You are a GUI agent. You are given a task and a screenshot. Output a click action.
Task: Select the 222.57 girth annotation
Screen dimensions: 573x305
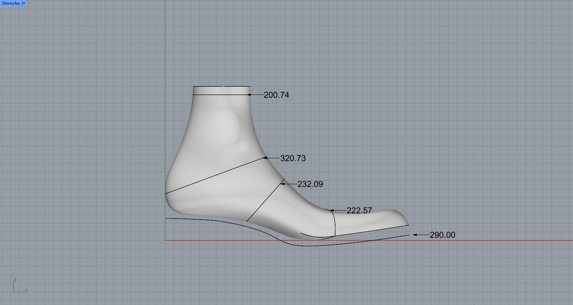click(359, 211)
